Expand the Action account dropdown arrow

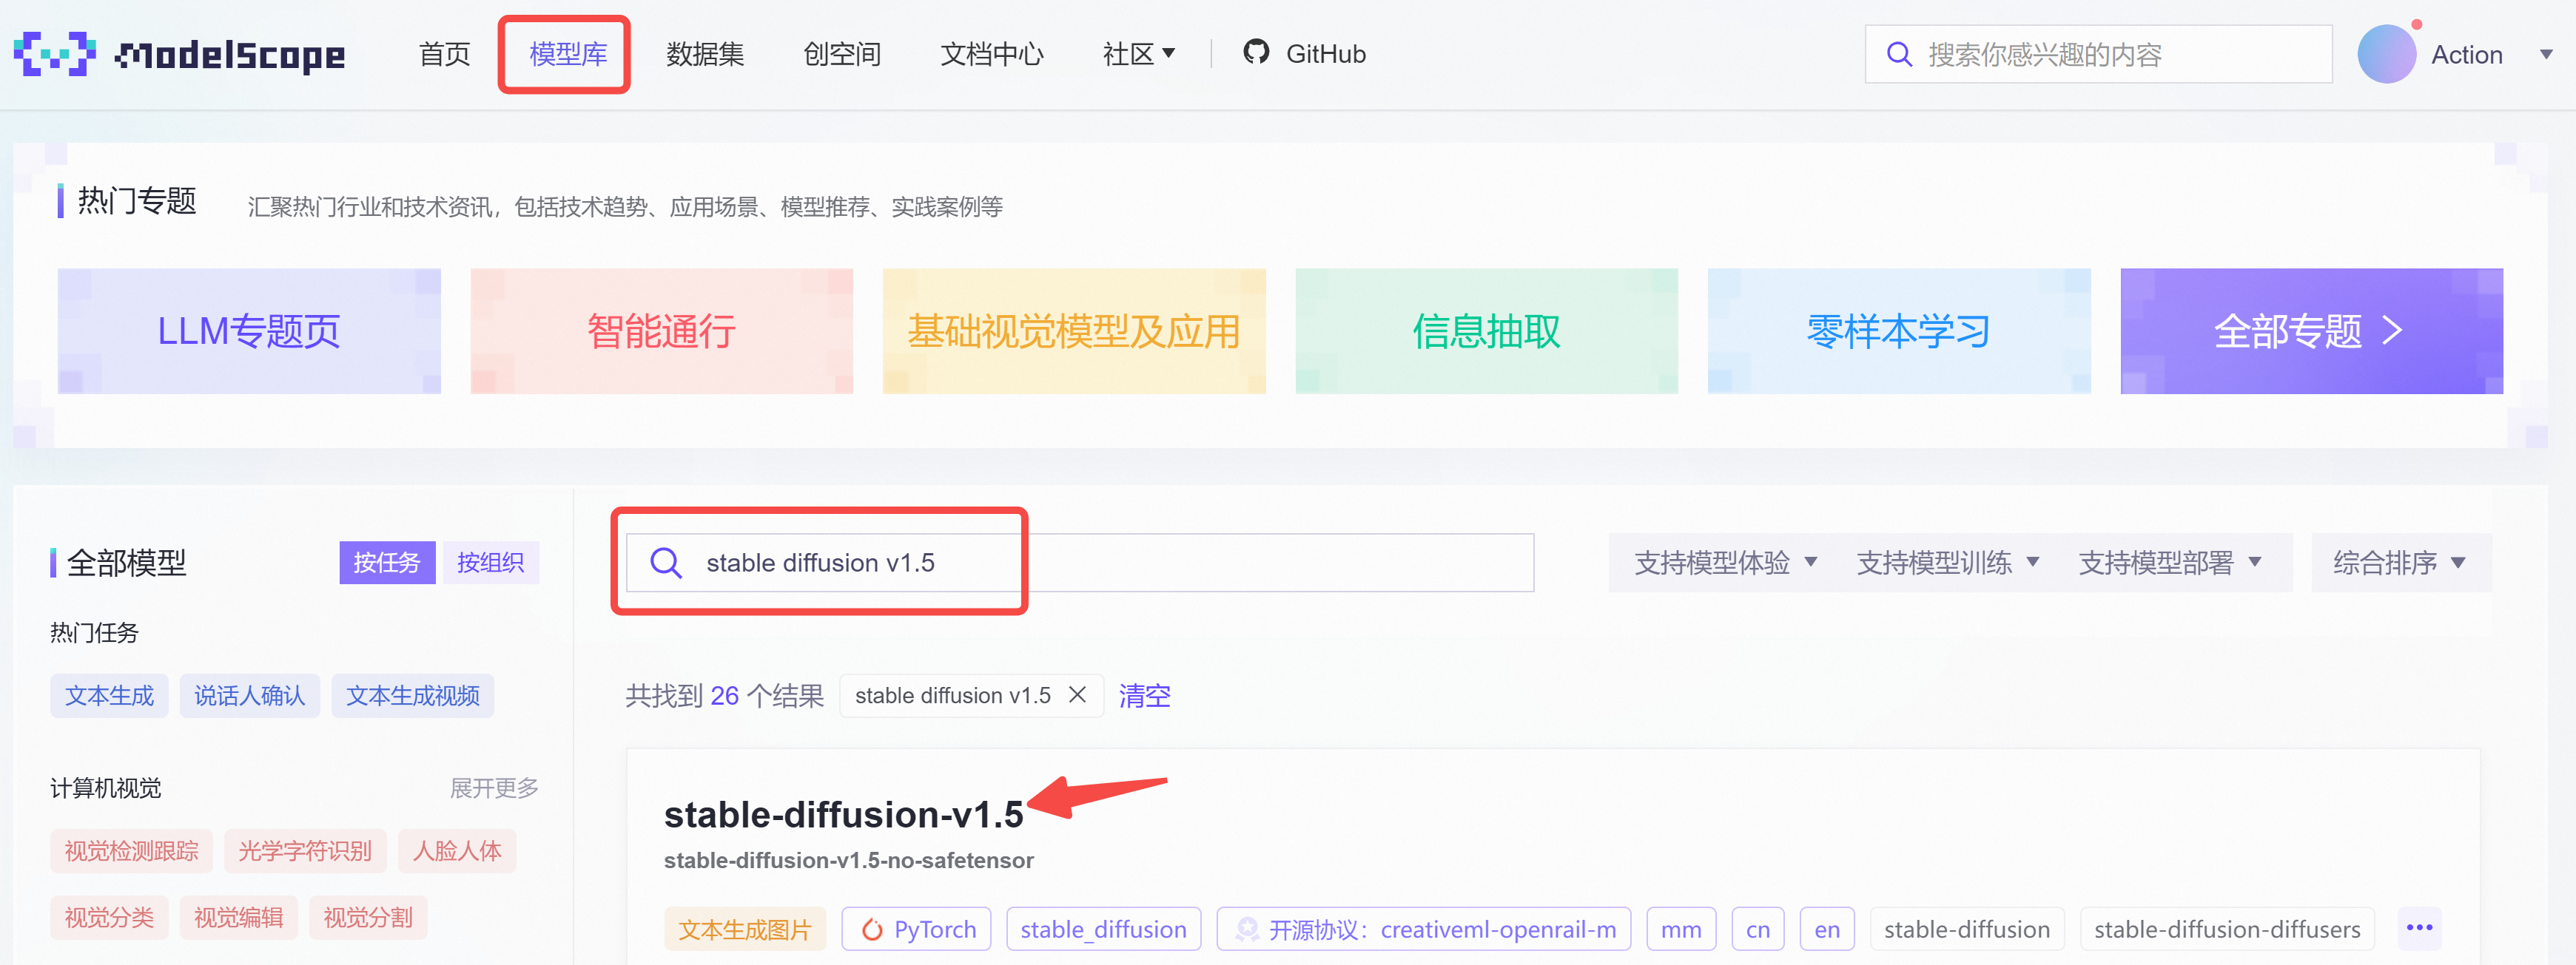(x=2546, y=55)
